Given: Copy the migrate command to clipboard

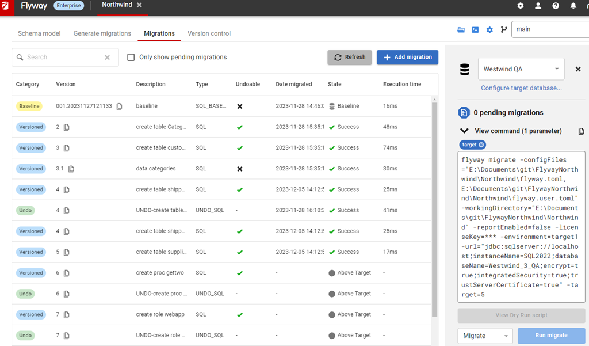Looking at the screenshot, I should [x=581, y=131].
